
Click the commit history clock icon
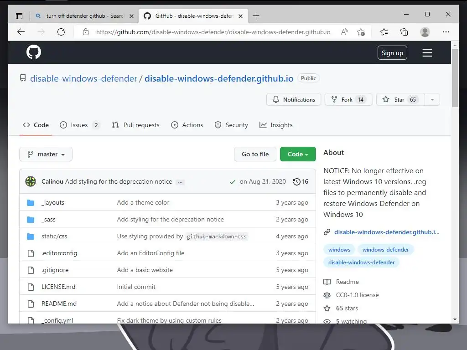coord(296,181)
